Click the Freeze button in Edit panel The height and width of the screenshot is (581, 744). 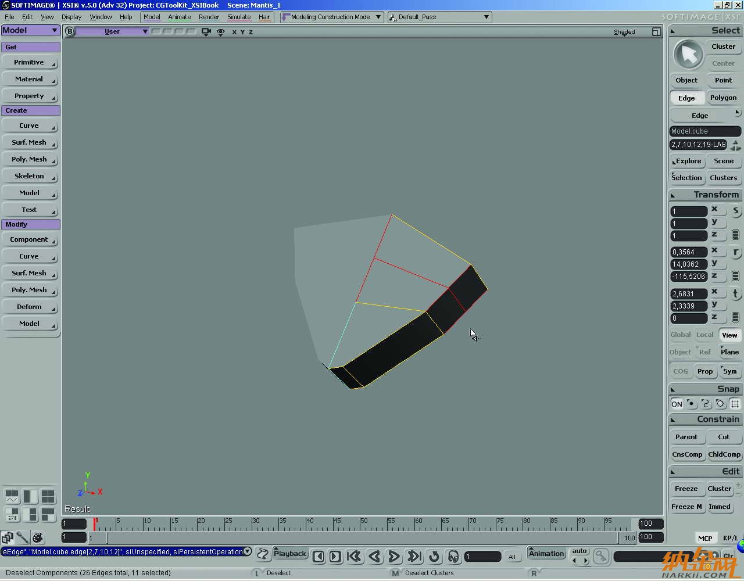pyautogui.click(x=686, y=489)
